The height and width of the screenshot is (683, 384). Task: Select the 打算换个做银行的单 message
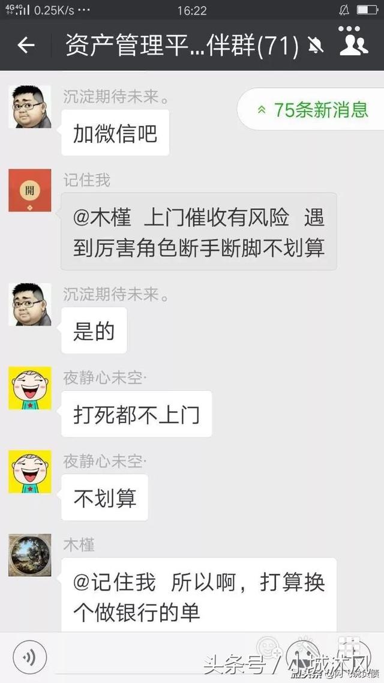(199, 595)
